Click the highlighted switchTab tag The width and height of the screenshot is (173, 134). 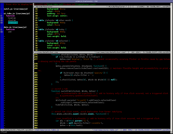(x=13, y=23)
